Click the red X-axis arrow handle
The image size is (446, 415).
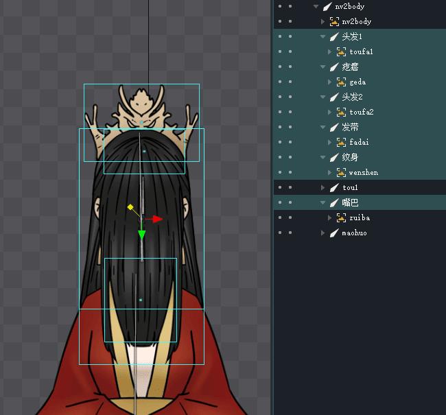[x=158, y=219]
